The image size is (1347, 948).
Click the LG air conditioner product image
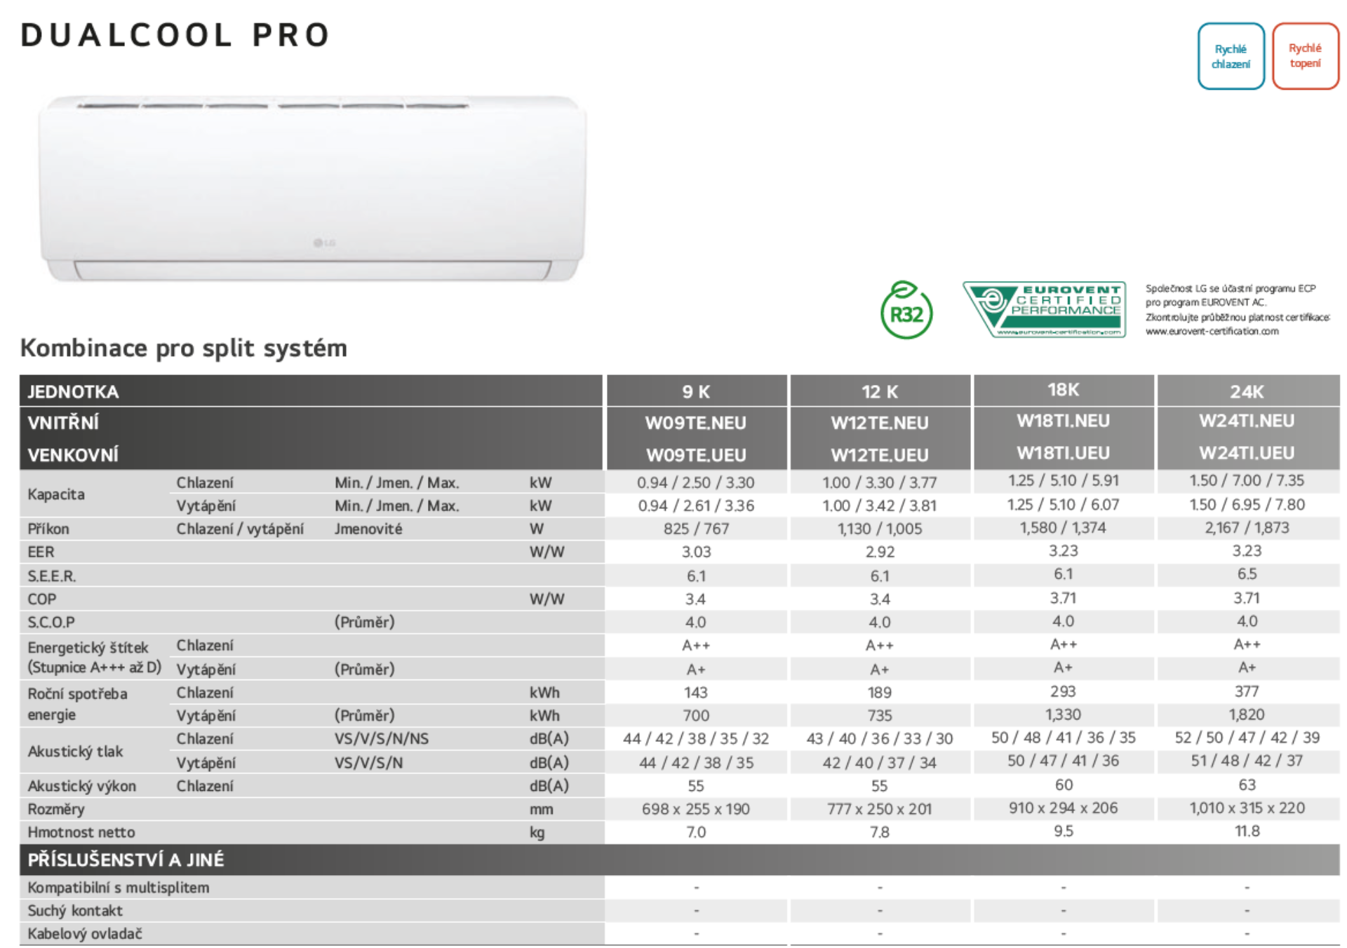(x=313, y=189)
